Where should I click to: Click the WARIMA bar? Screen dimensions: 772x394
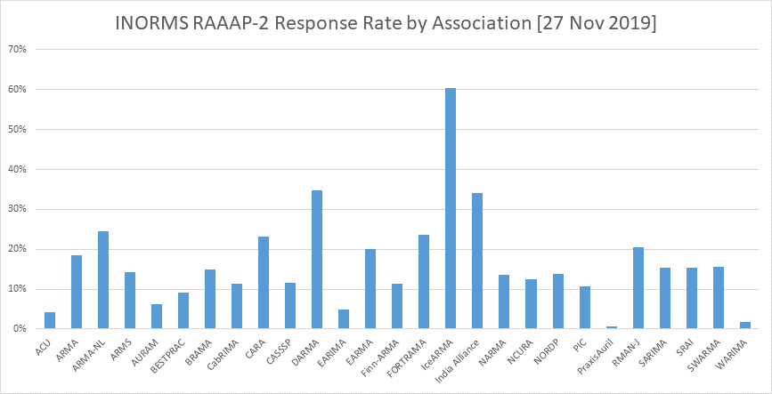click(745, 326)
